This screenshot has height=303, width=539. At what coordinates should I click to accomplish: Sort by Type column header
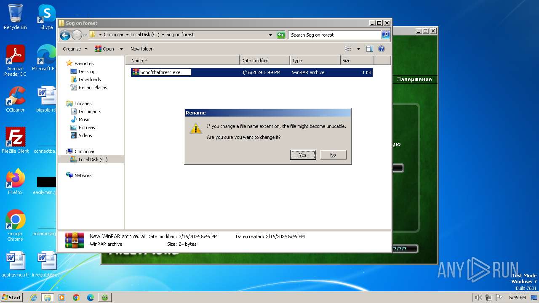tap(315, 61)
